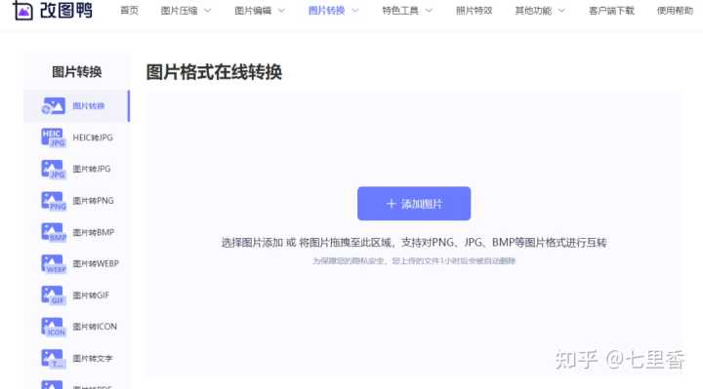Click the 图片格式在线转换 page heading
703x389 pixels.
(x=214, y=72)
